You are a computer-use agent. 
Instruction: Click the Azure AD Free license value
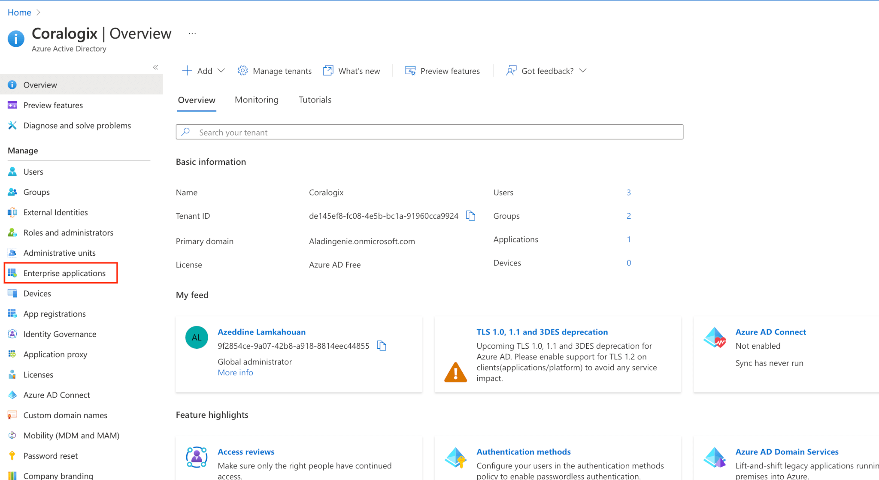[x=335, y=265]
